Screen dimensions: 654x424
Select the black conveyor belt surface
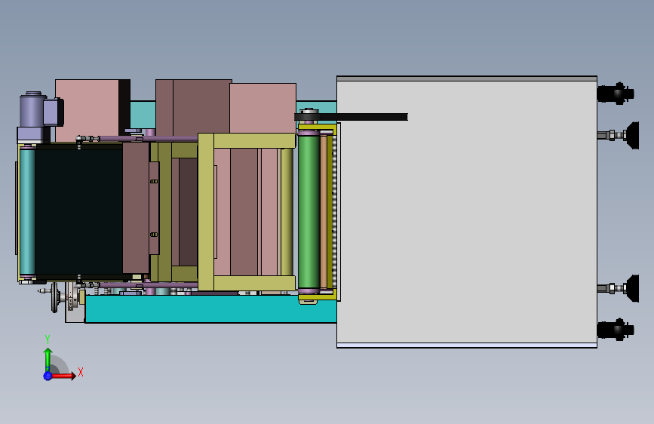(79, 211)
